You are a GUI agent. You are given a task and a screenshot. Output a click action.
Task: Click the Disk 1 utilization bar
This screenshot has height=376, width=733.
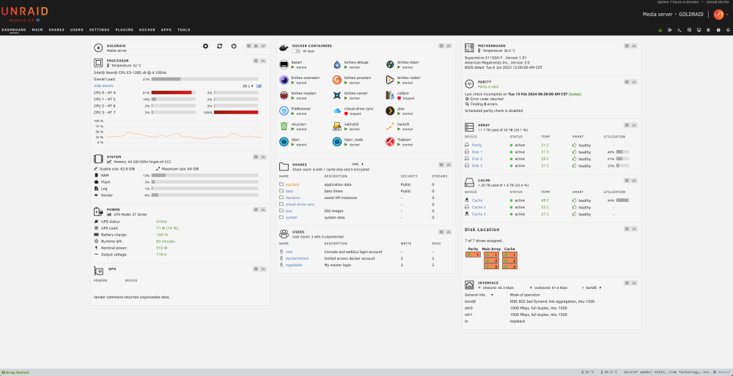[x=622, y=152]
